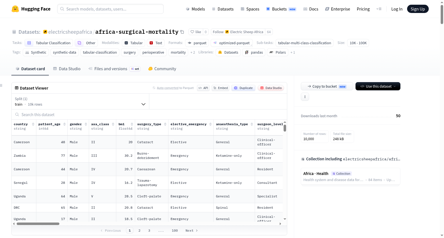The width and height of the screenshot is (444, 238).
Task: Sort by the elective_emergency column icon
Action: 210,124
